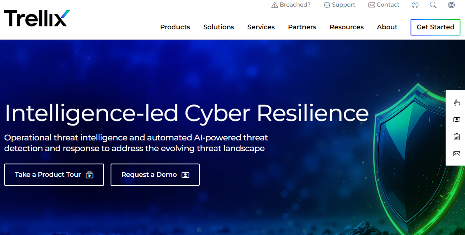The width and height of the screenshot is (465, 235).
Task: Click the envelope icon in side panel
Action: pyautogui.click(x=457, y=153)
